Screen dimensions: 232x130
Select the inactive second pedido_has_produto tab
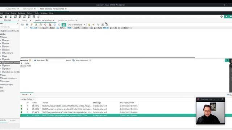[x=66, y=20]
